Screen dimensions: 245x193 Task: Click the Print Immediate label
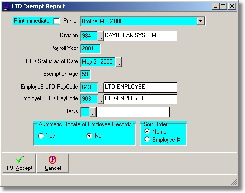tap(31, 21)
